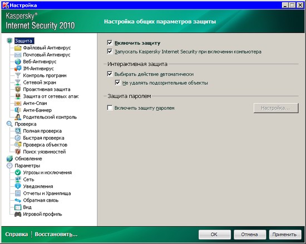This screenshot has width=306, height=244.
Task: Click the Отчеты и Хранилища icon
Action: pos(18,194)
